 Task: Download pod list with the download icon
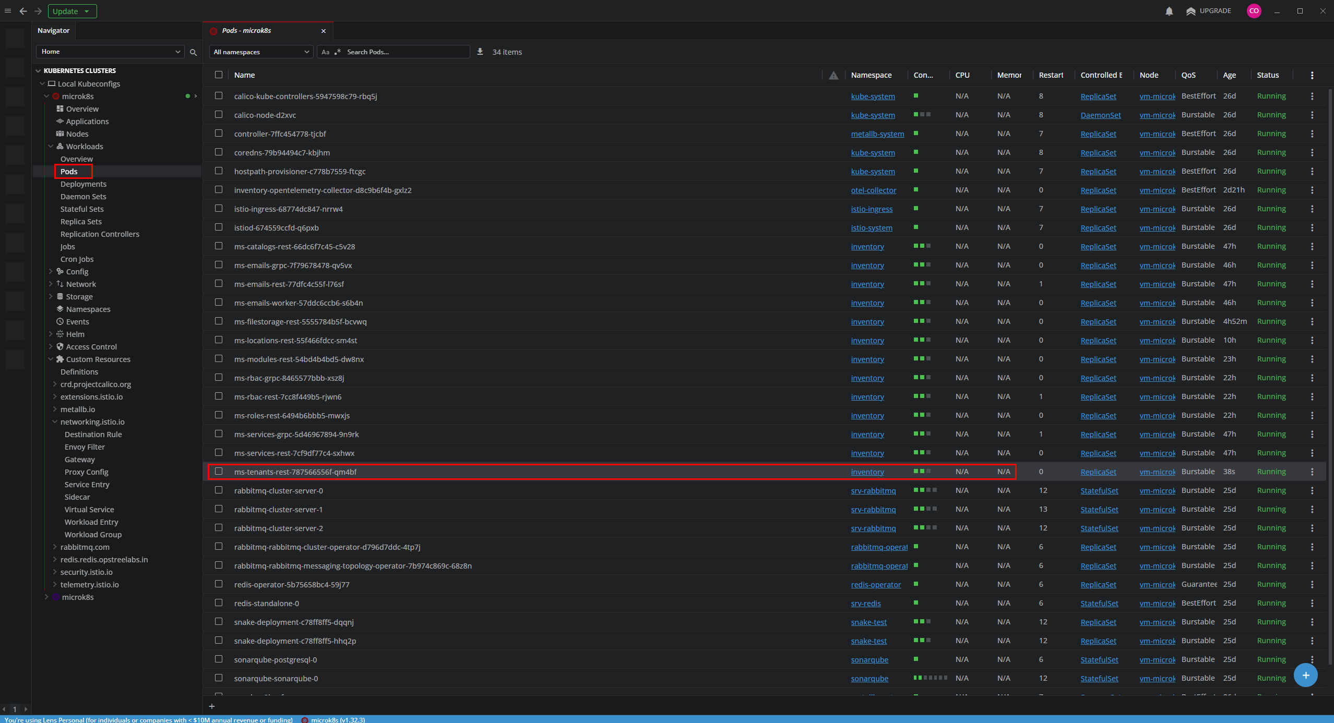coord(480,52)
